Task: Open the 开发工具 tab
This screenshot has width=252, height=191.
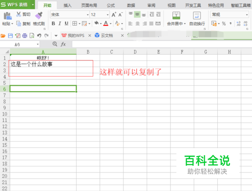Action: [193, 6]
